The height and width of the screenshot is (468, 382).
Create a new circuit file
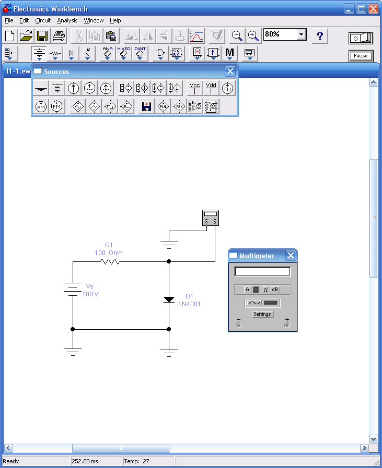(x=10, y=36)
